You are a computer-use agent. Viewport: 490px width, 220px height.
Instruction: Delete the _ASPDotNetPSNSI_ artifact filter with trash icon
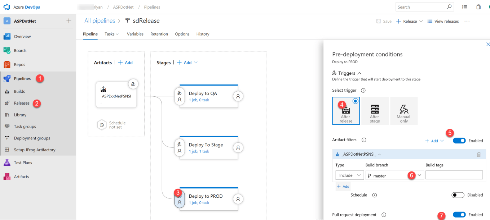[x=478, y=155]
